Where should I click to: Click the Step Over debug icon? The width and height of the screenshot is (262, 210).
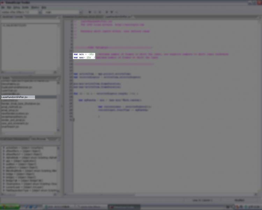(x=107, y=12)
